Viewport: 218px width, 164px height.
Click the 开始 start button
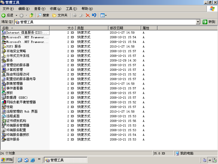pyautogui.click(x=7, y=160)
